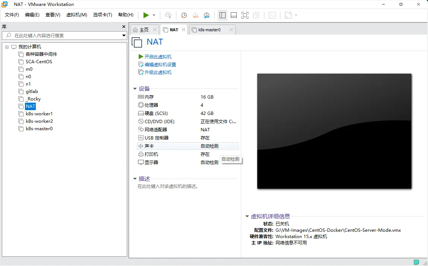Close the k8s-master0 tab

click(231, 30)
